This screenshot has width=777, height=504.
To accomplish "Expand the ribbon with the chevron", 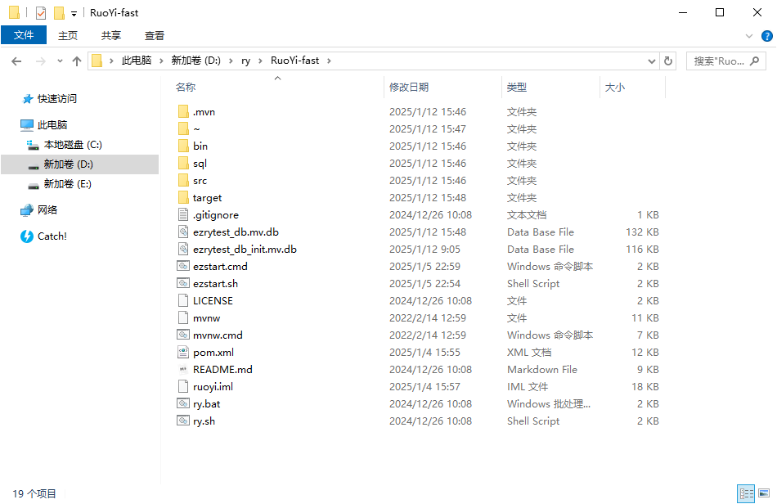I will point(749,36).
